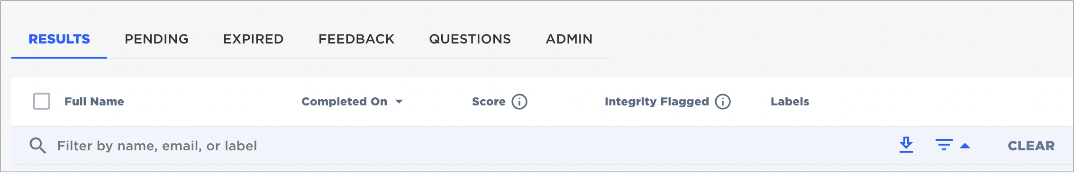
Task: Click the download results icon
Action: point(906,145)
